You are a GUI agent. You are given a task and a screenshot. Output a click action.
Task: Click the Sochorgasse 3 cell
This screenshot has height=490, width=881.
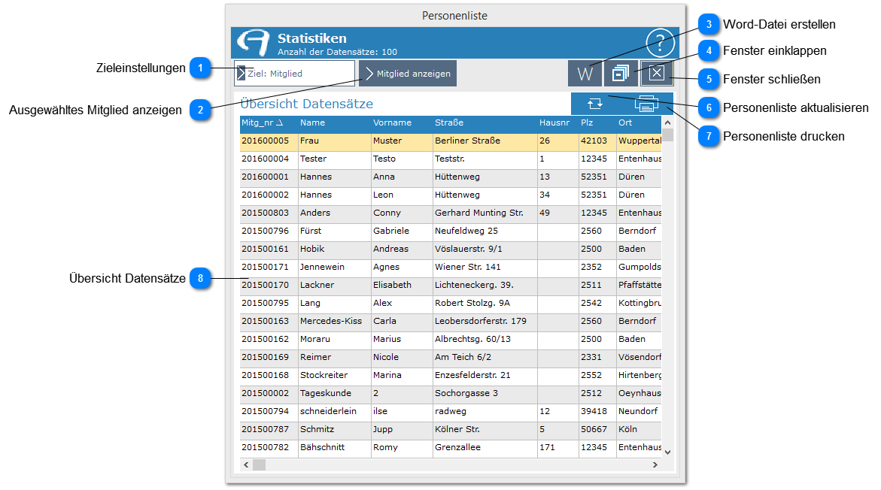coord(485,394)
